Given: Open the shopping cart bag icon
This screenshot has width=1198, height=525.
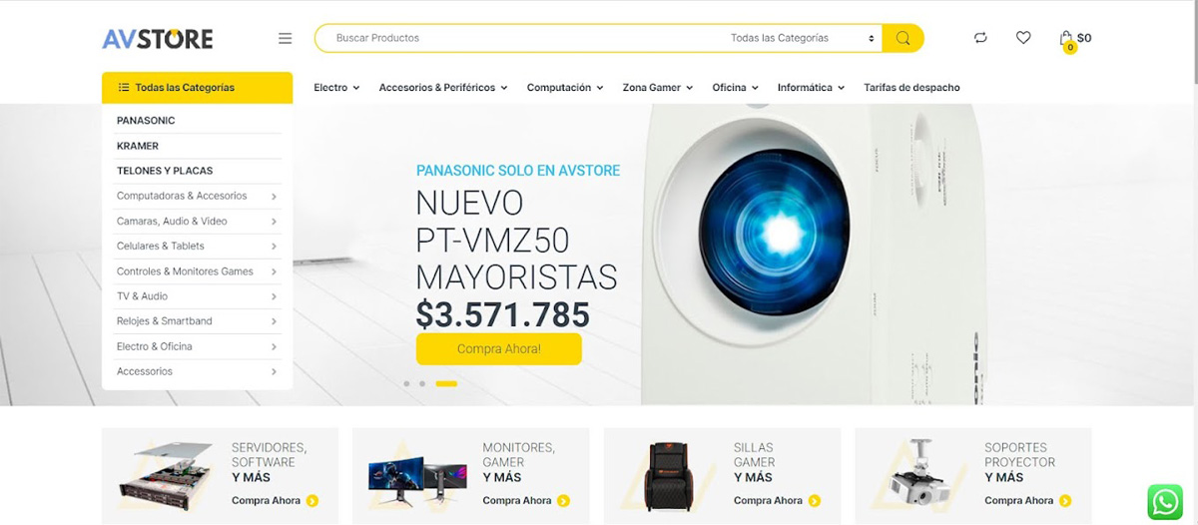Looking at the screenshot, I should click(1066, 39).
